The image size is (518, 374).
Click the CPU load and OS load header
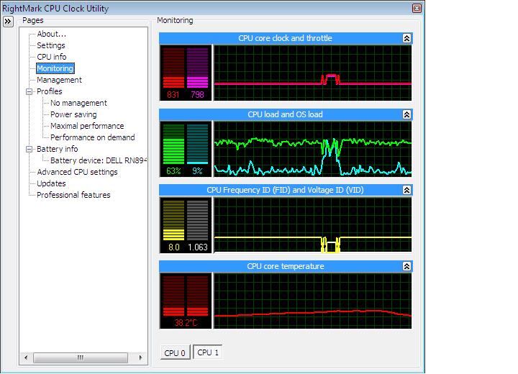286,114
